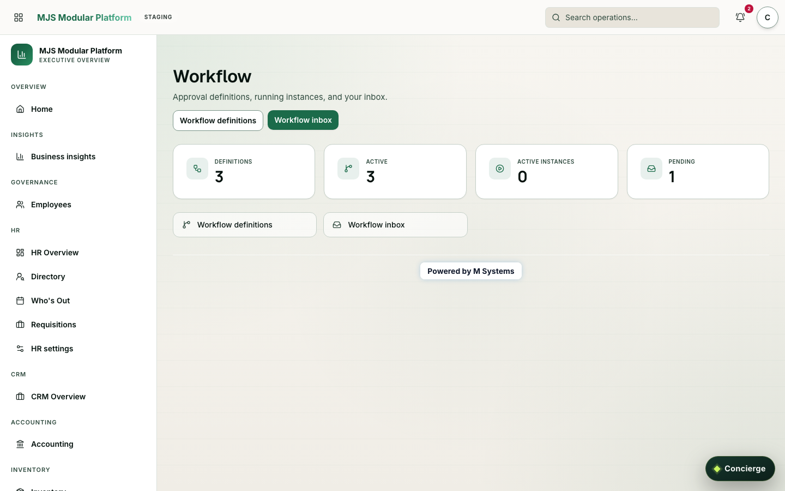Click the Pending stat card

click(698, 171)
